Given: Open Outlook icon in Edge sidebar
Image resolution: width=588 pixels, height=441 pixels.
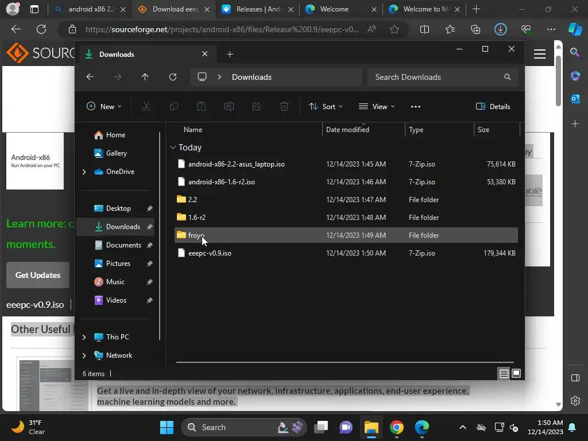Looking at the screenshot, I should 575,99.
